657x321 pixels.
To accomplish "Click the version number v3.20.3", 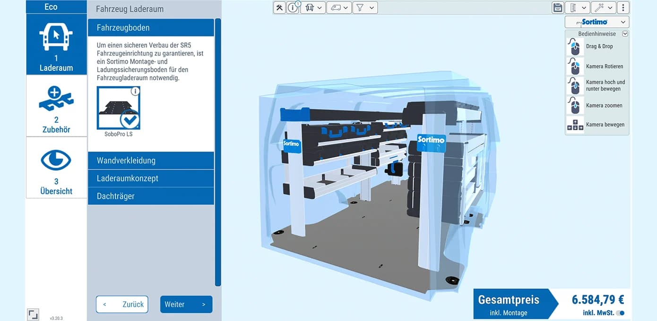I will 56,318.
